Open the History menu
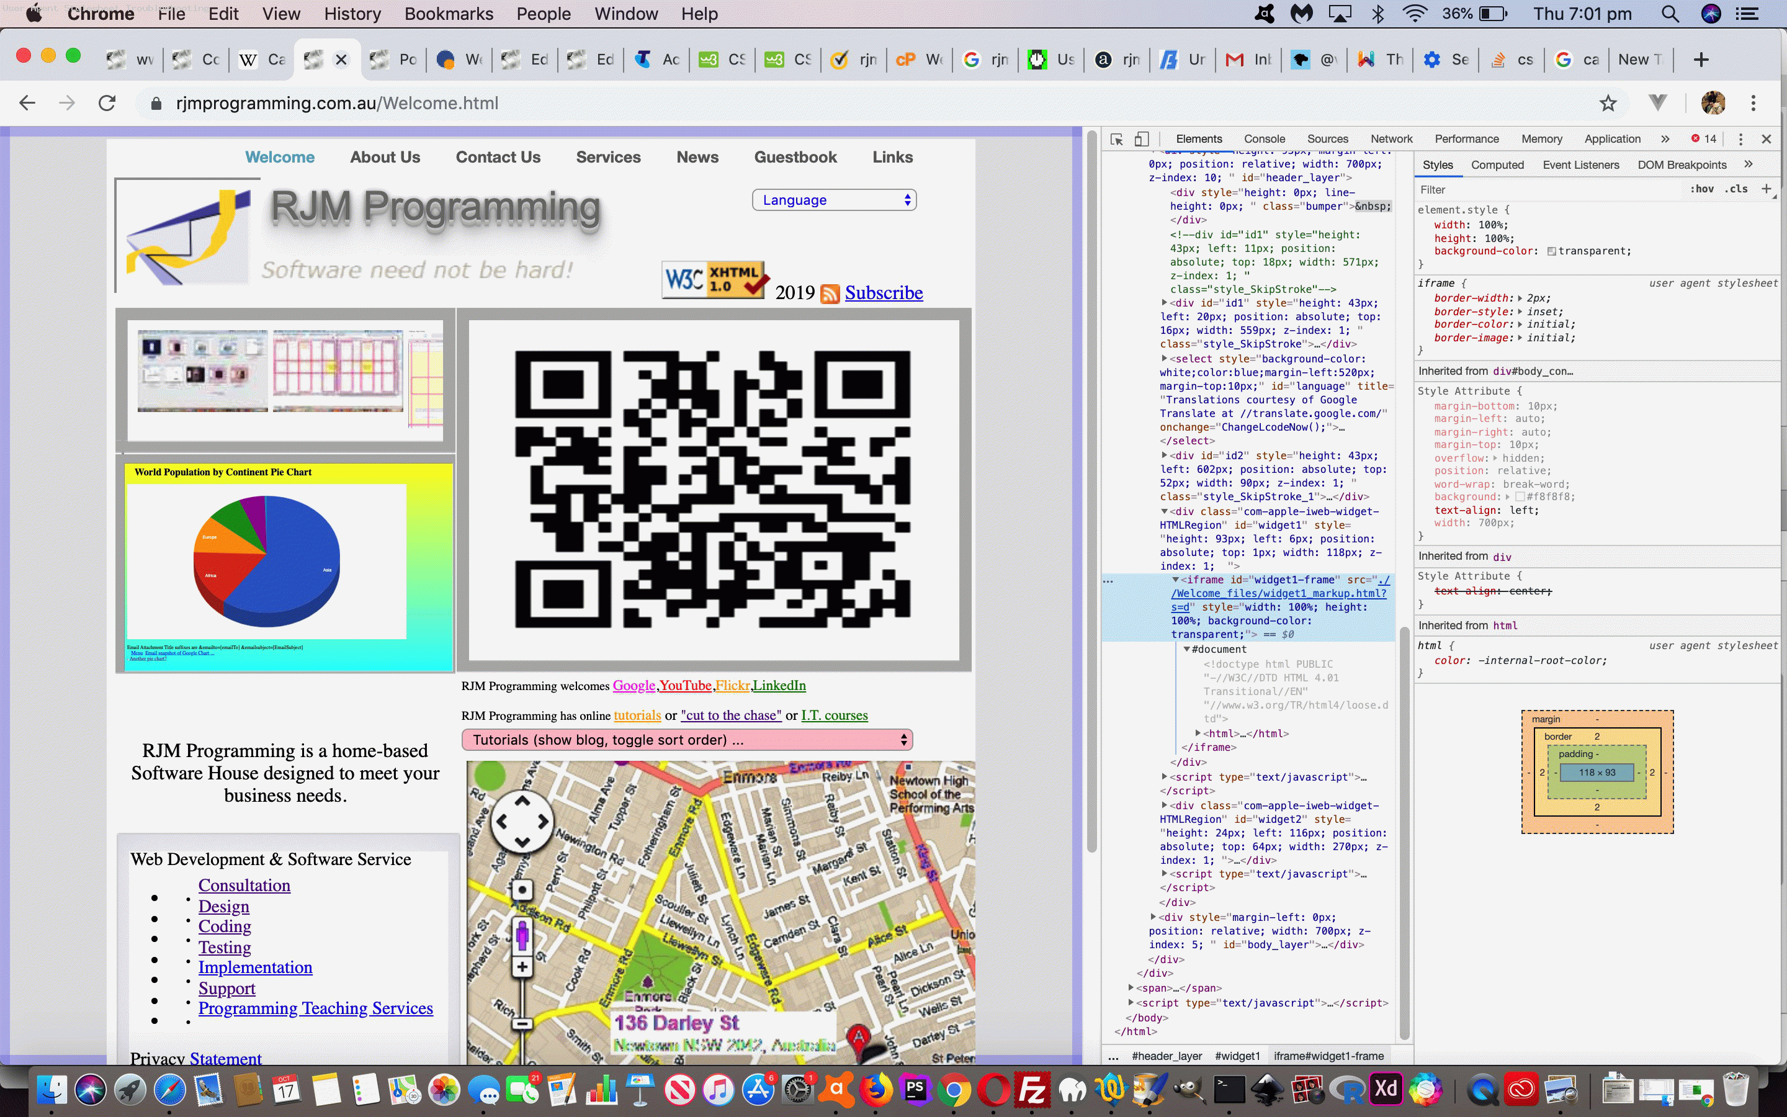Screen dimensions: 1787x1117 tap(352, 14)
